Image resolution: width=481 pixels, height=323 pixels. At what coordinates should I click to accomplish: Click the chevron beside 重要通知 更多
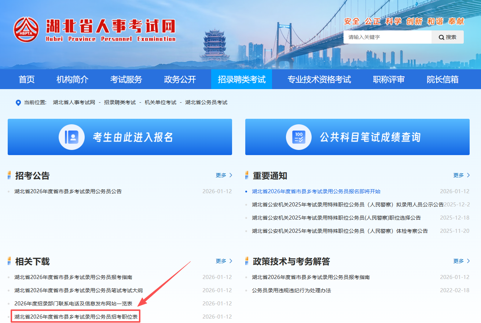tap(468, 175)
